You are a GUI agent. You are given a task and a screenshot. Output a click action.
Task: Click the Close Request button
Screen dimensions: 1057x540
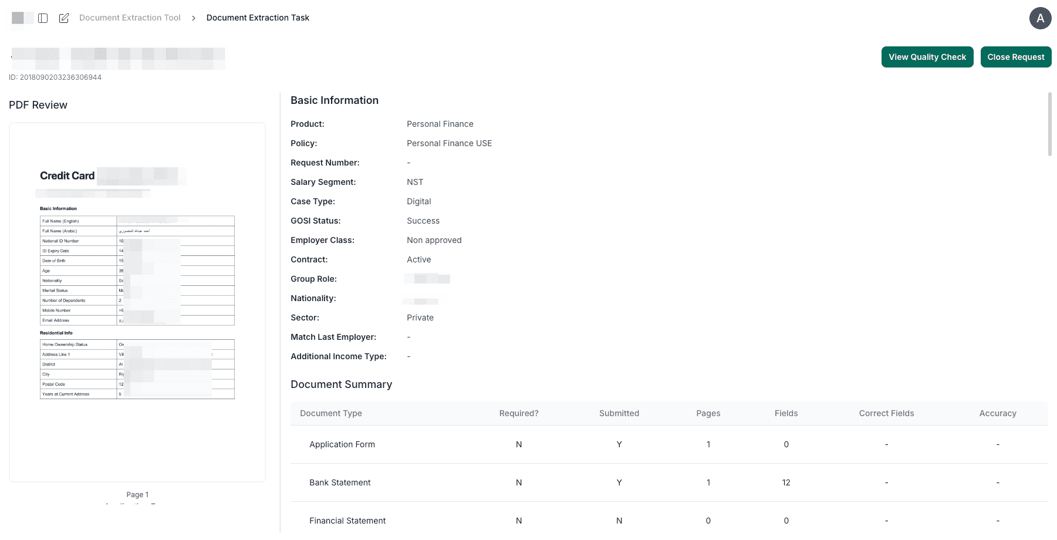(x=1016, y=57)
